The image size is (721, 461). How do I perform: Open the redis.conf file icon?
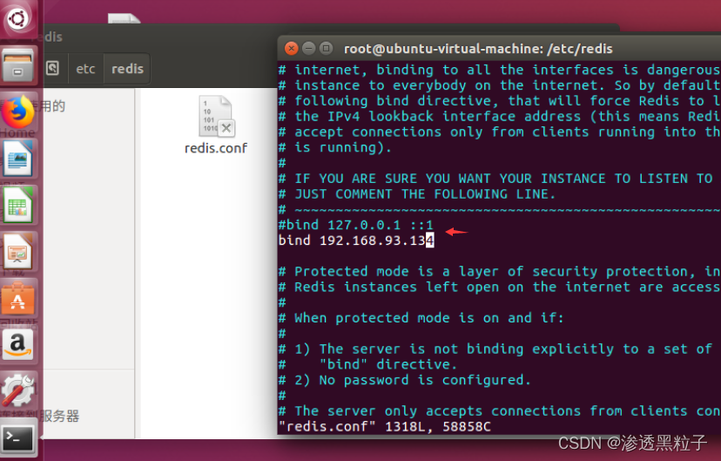pos(216,117)
